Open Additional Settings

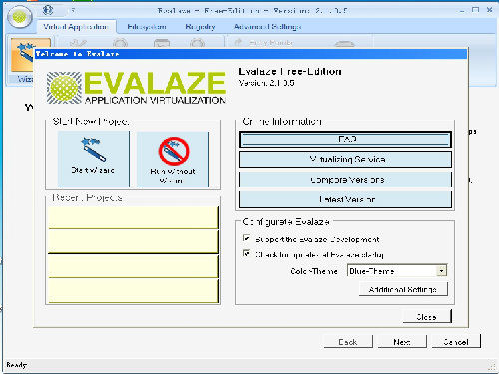(403, 289)
